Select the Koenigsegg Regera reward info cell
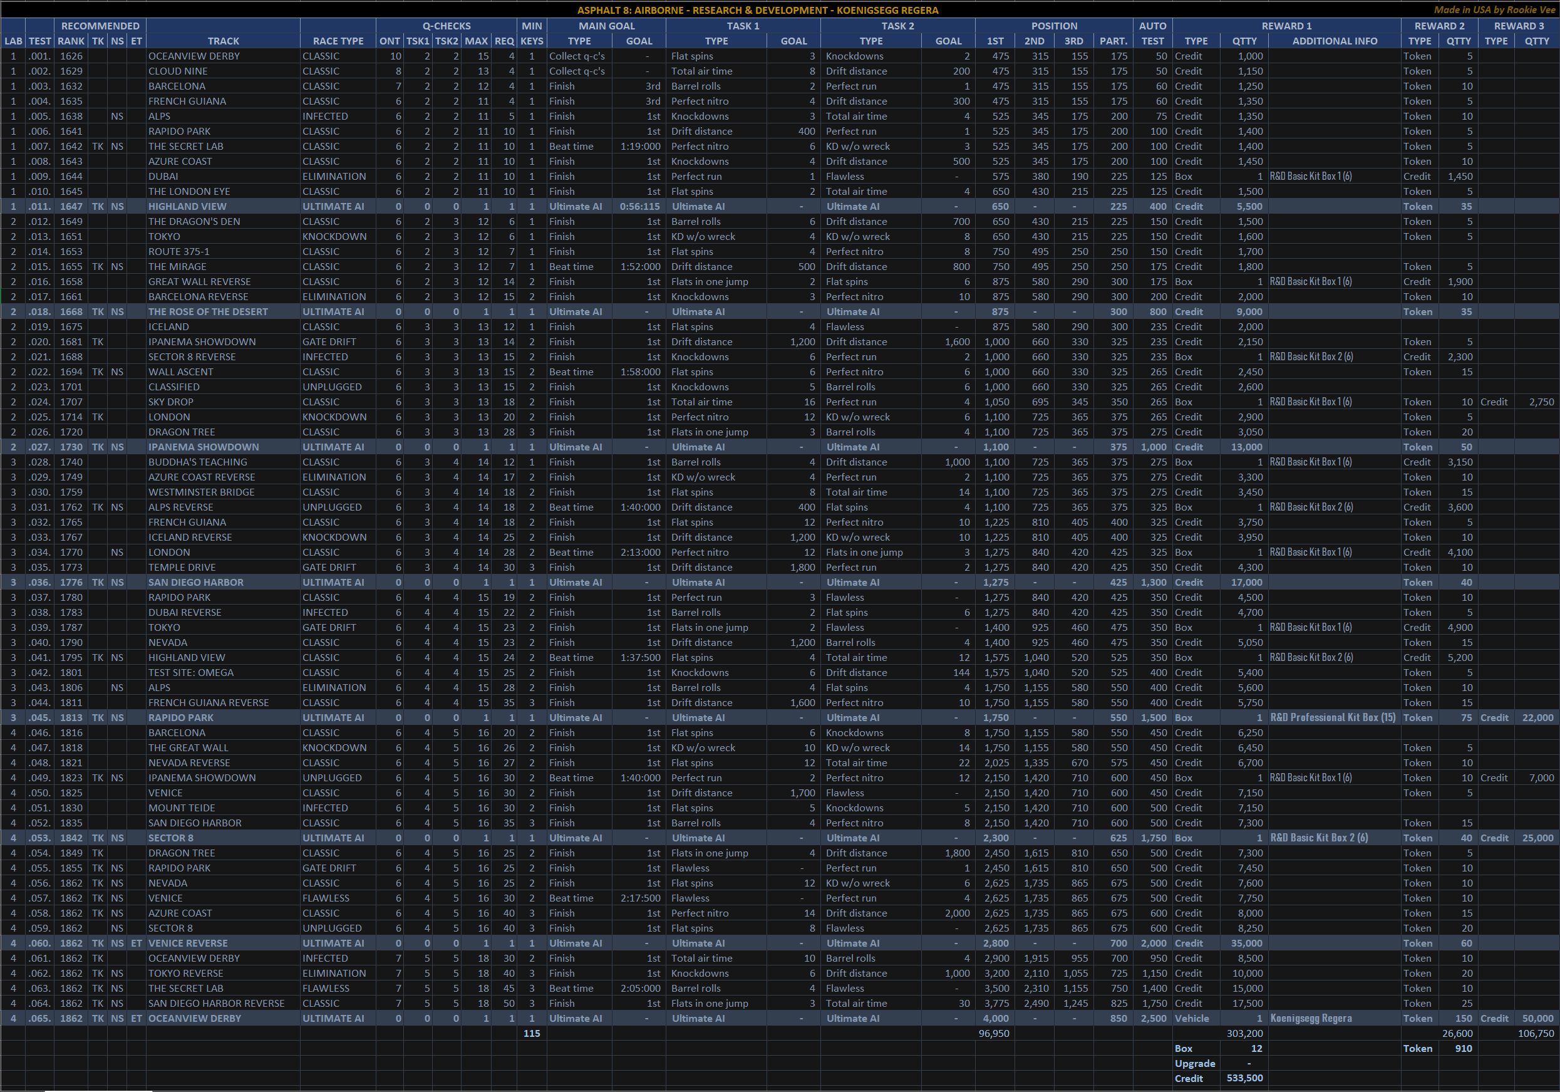Screen dimensions: 1560x1092 pyautogui.click(x=1335, y=1018)
